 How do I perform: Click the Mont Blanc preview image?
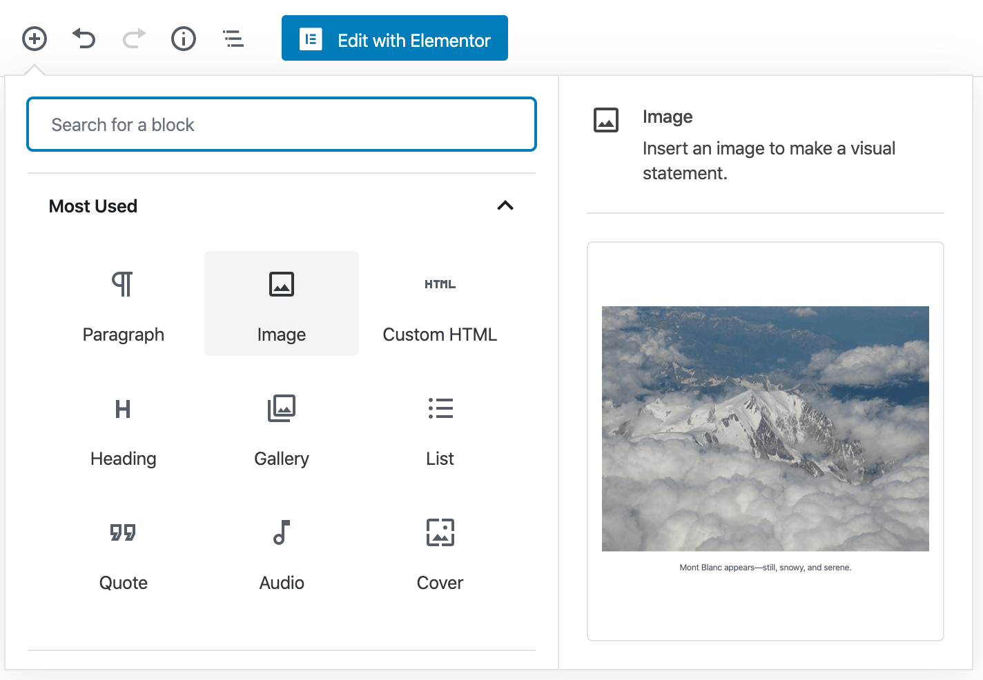(x=765, y=428)
